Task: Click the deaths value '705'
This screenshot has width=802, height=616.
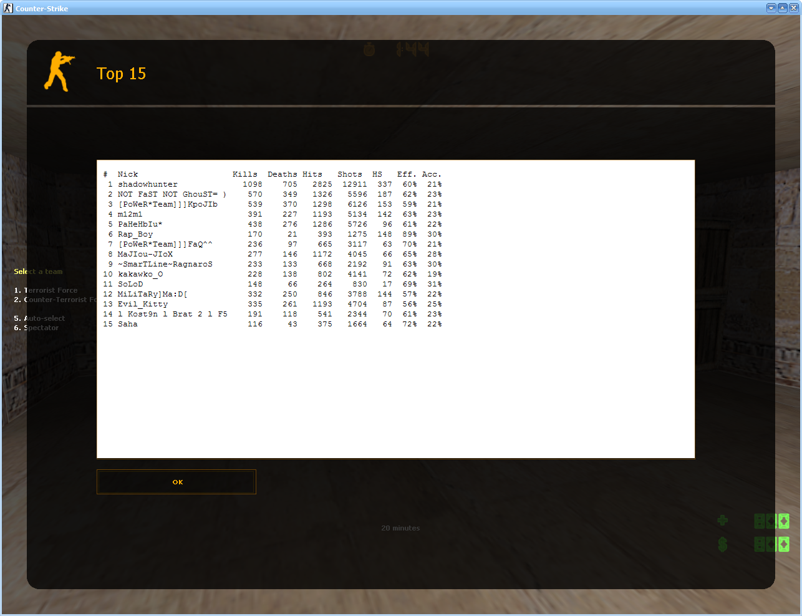Action: 290,184
